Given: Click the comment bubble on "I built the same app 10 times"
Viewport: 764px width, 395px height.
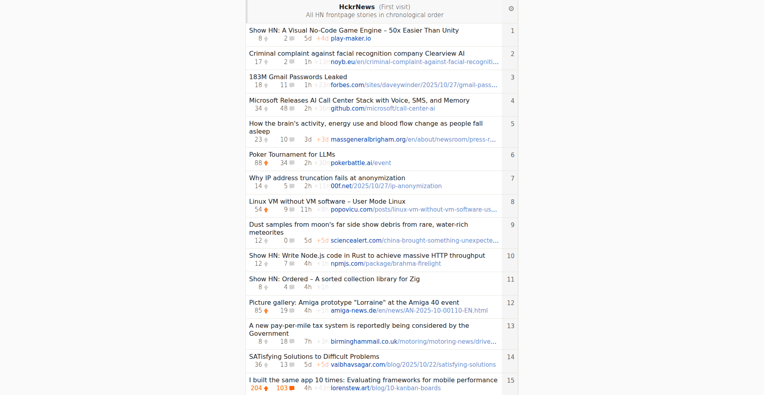Looking at the screenshot, I should click(291, 388).
